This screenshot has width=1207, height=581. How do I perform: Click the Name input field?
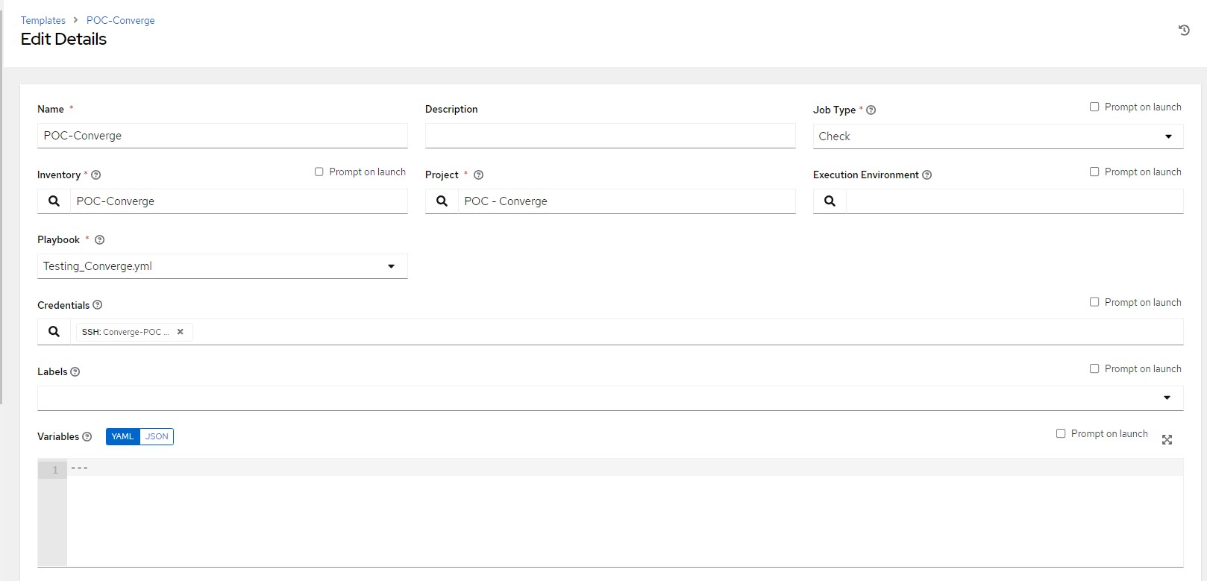coord(222,136)
